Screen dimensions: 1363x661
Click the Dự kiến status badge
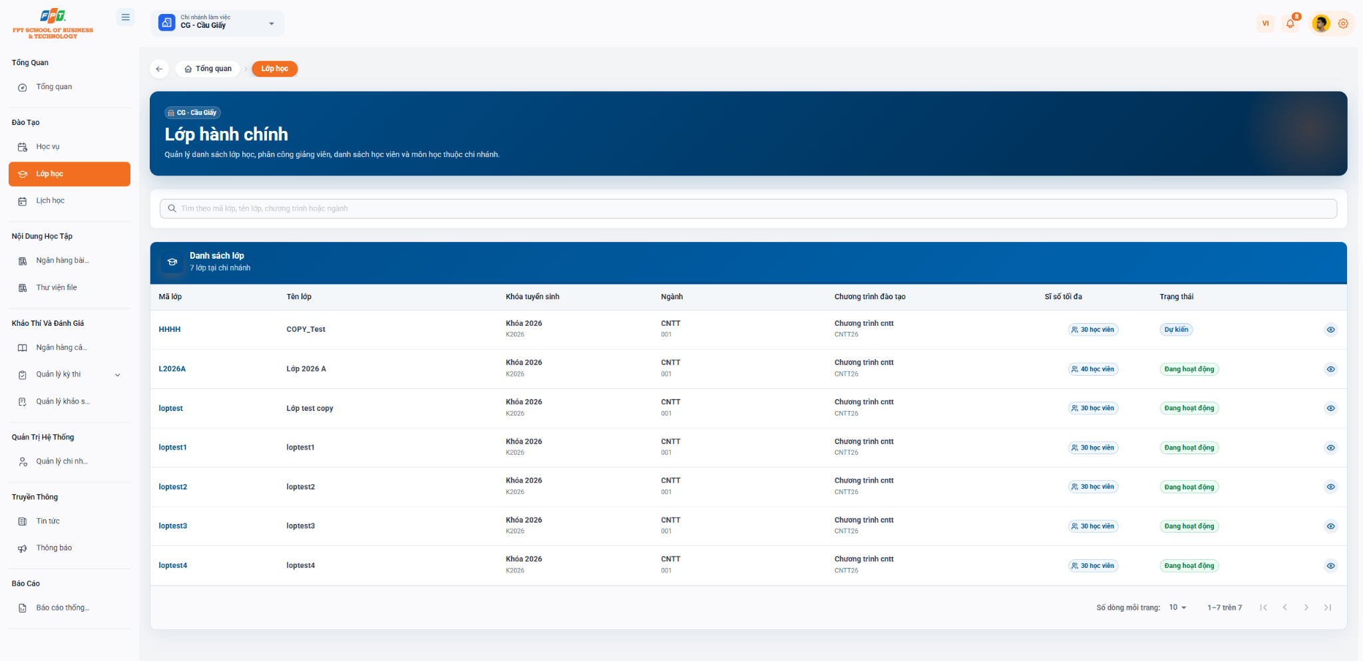(x=1176, y=330)
